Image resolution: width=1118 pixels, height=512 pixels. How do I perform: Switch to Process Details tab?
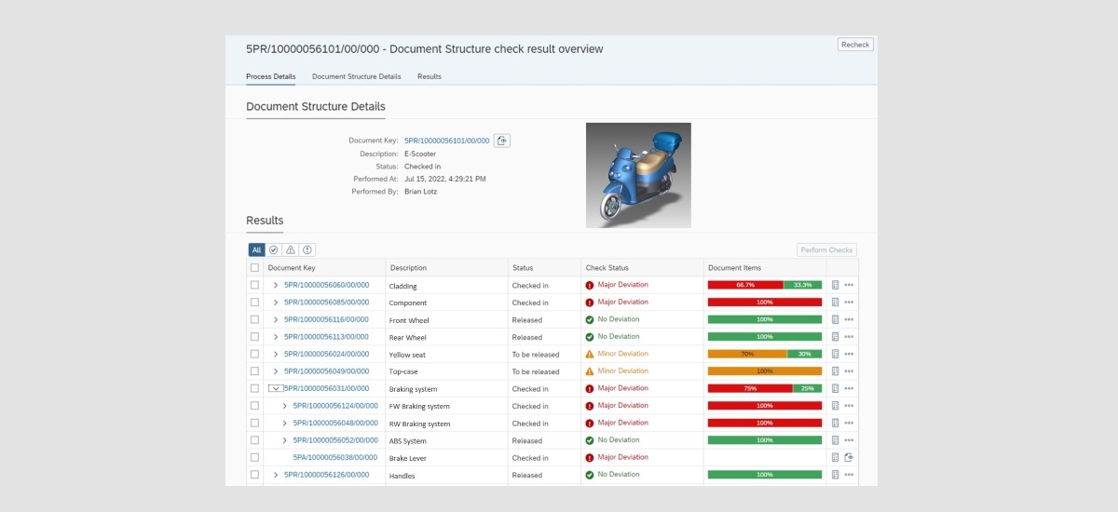pos(271,76)
